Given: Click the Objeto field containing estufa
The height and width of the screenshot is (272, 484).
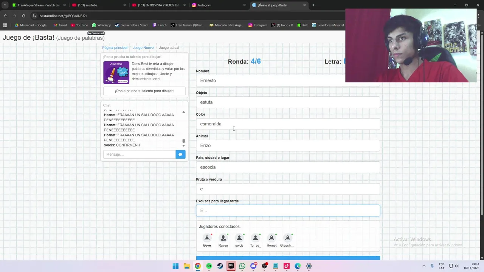Looking at the screenshot, I should [288, 102].
